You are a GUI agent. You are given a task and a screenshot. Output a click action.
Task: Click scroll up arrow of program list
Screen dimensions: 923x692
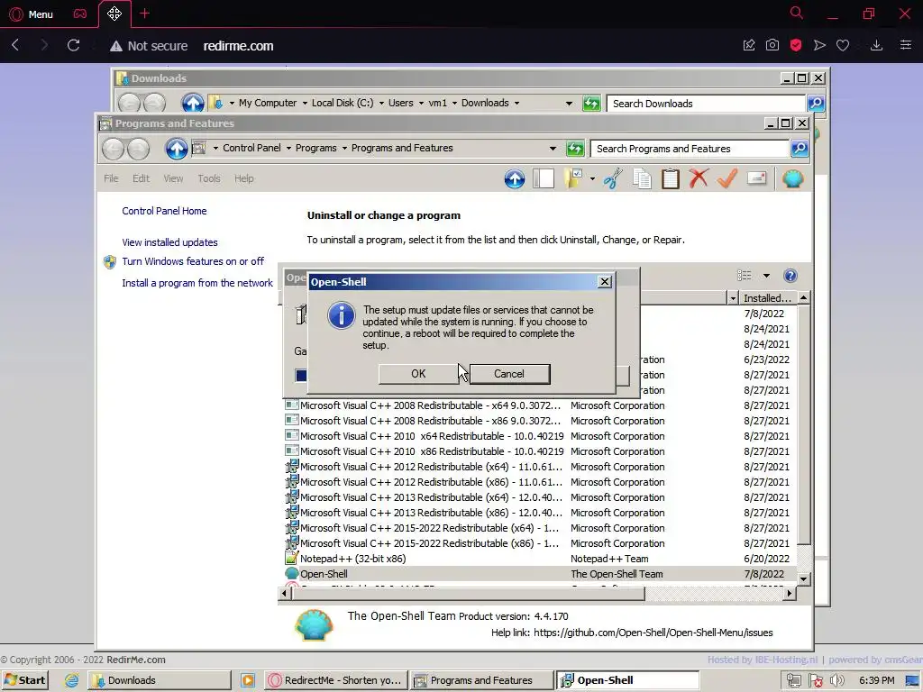pyautogui.click(x=803, y=298)
